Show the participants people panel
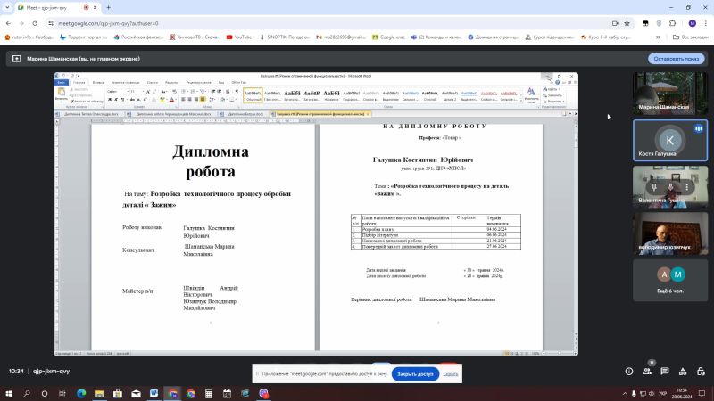The height and width of the screenshot is (401, 714). 646,372
